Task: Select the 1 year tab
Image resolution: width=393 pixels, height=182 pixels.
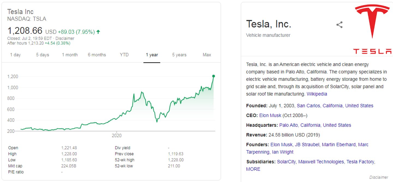Action: tap(152, 55)
